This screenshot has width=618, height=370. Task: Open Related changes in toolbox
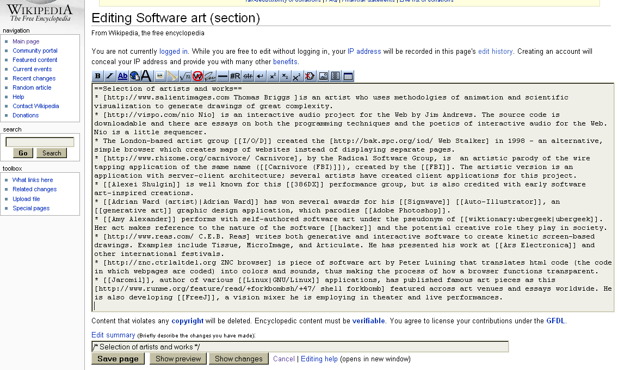pos(35,189)
